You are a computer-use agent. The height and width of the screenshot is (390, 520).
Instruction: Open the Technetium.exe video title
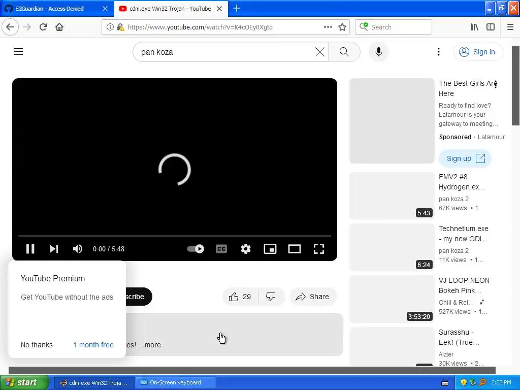[463, 234]
